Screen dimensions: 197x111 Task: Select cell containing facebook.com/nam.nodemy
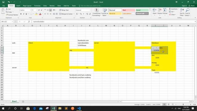[73, 75]
